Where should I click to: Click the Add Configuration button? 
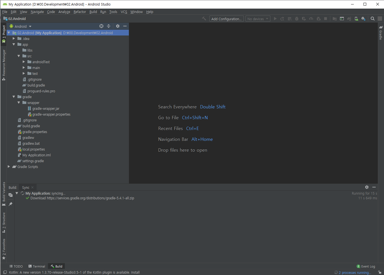(x=226, y=19)
